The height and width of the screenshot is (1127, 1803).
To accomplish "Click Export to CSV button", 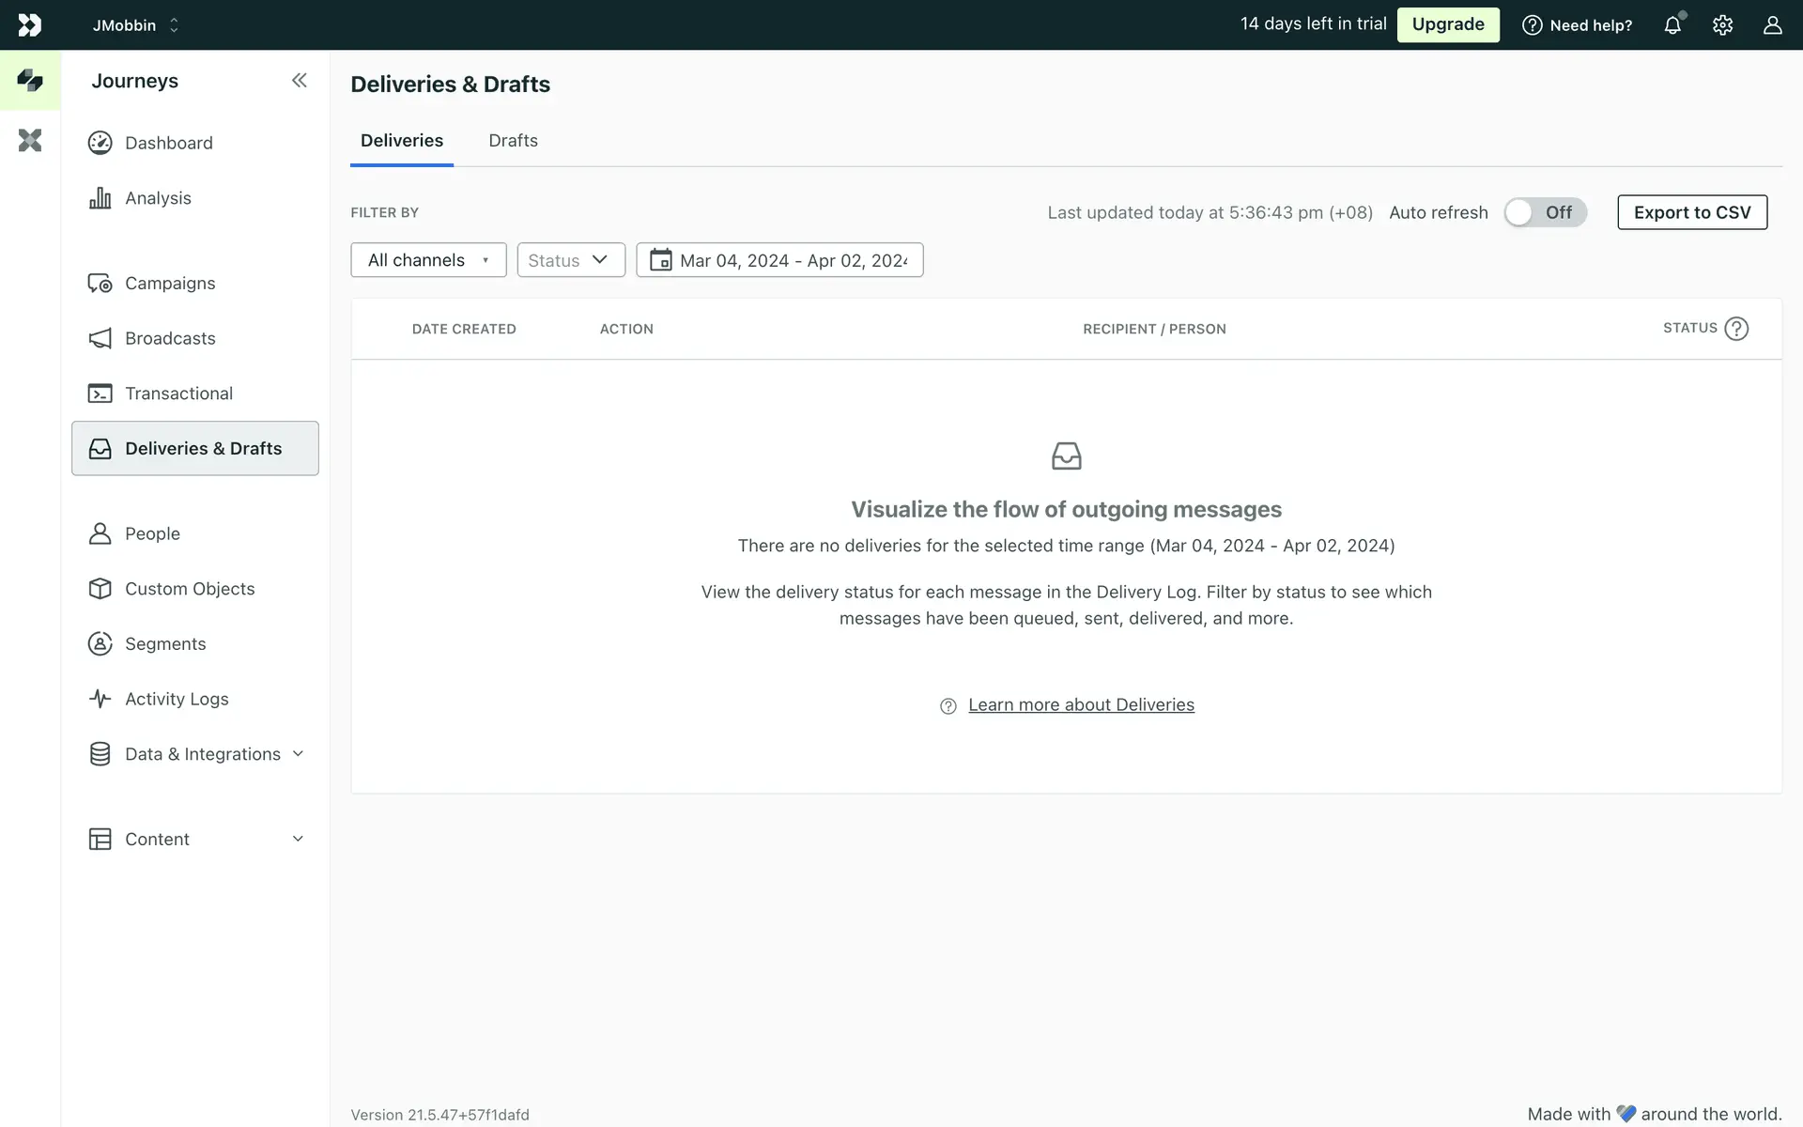I will pos(1691,212).
